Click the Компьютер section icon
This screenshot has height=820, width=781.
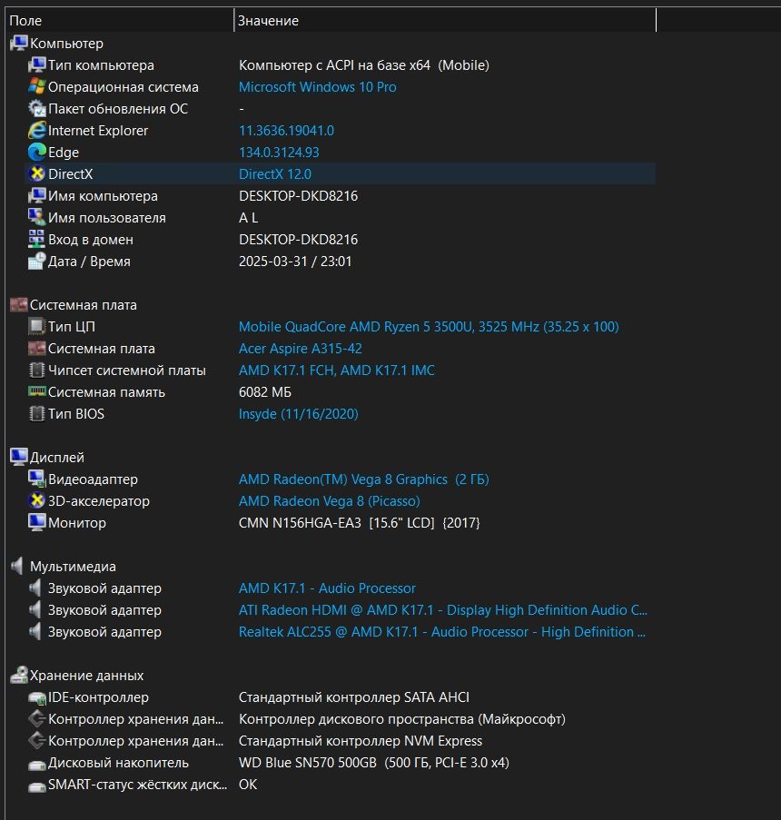tap(19, 43)
